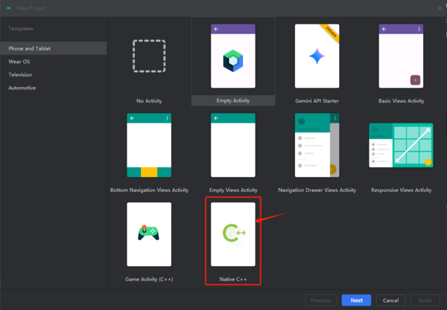Select Basic Views Activity template
This screenshot has height=310, width=447.
pyautogui.click(x=401, y=59)
